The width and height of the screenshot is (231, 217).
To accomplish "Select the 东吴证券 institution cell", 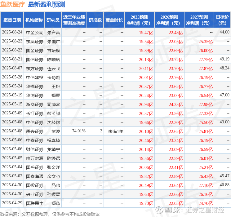I will (35, 42).
